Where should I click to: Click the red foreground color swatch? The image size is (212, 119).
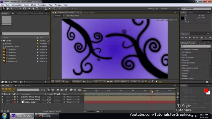click(x=206, y=91)
